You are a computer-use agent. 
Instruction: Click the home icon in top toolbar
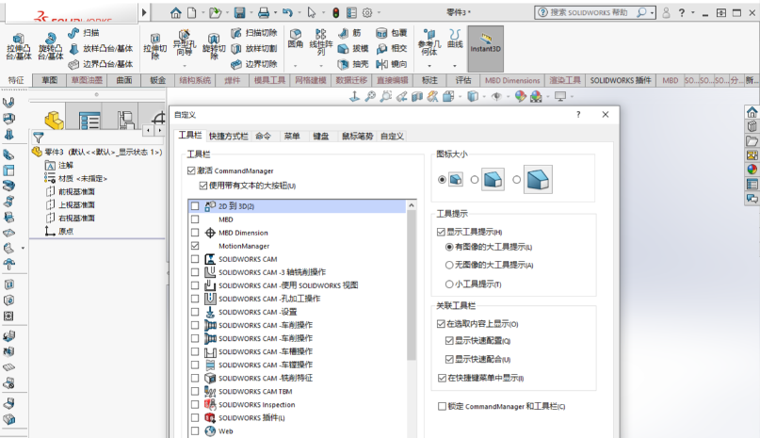(x=176, y=12)
